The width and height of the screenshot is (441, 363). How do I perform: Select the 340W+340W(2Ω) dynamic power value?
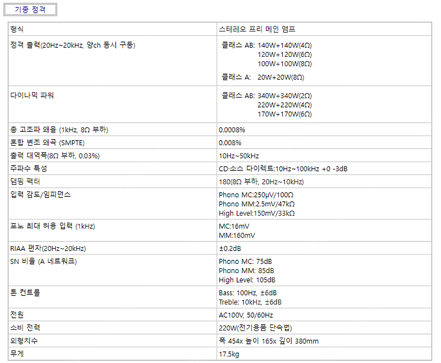[x=284, y=95]
